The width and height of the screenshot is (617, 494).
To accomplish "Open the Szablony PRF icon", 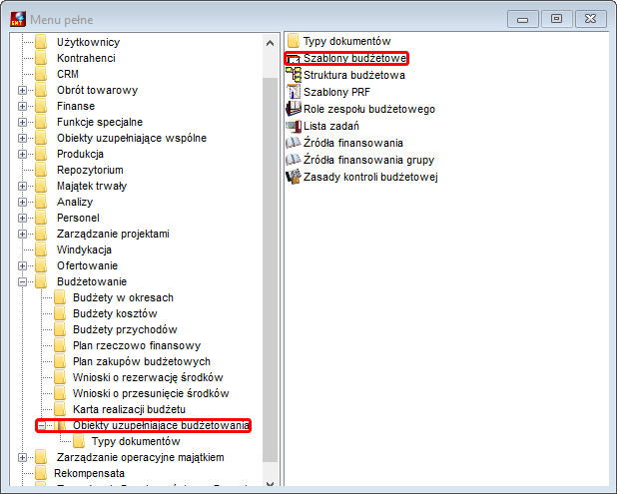I will [x=294, y=92].
